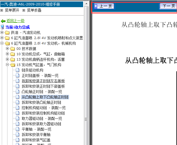Expand the 13 发动机曲柄连杆机构，活塞 node

[7, 59]
